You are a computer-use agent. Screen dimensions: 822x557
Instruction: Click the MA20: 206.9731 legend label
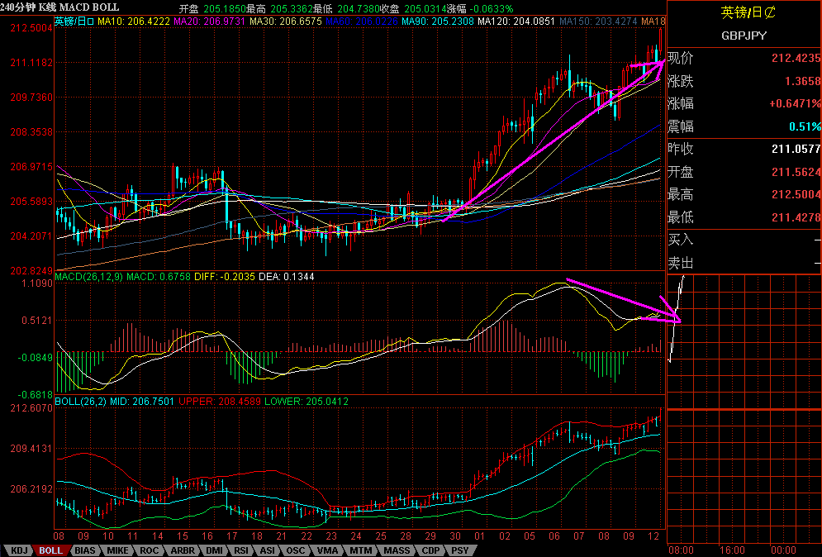[210, 21]
